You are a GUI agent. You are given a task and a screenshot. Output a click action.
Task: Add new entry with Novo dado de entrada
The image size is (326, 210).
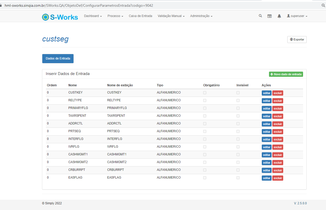click(286, 74)
